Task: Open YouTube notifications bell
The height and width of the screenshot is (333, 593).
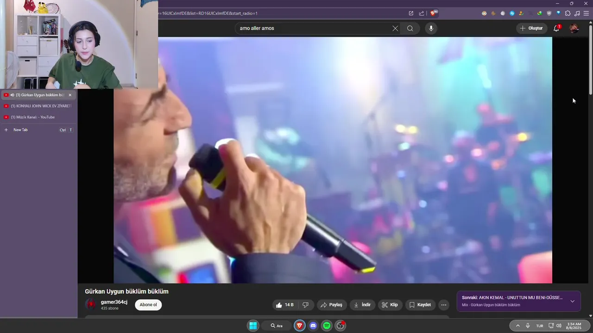Action: pyautogui.click(x=556, y=28)
